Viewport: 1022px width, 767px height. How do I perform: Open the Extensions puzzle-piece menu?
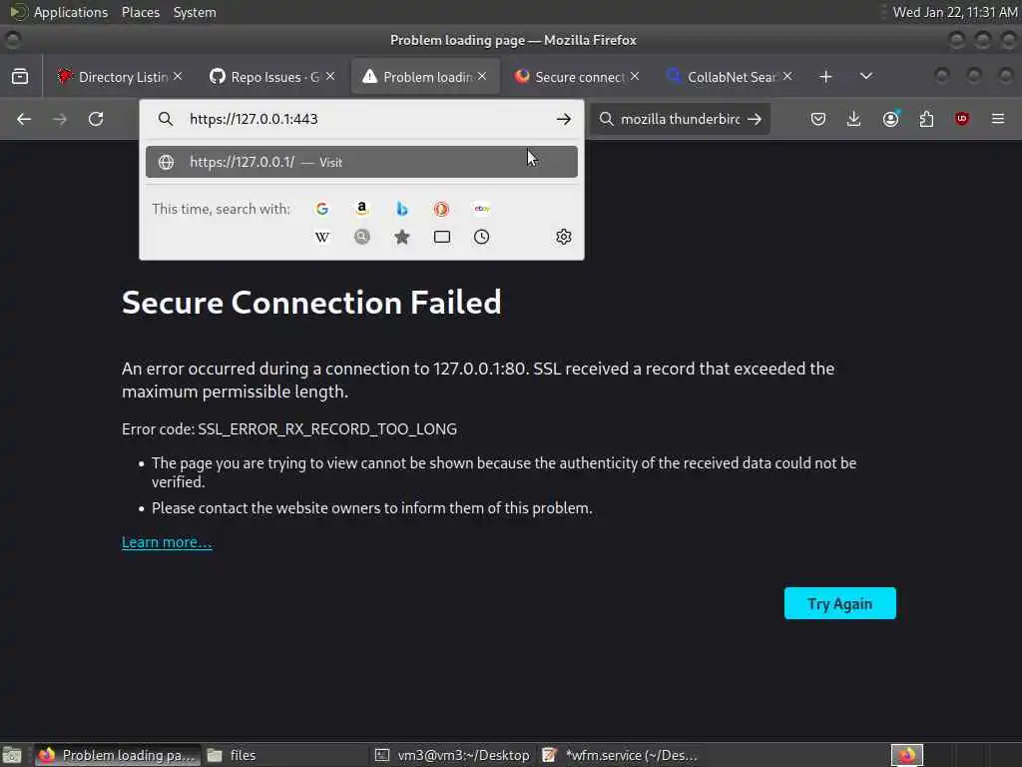tap(926, 119)
